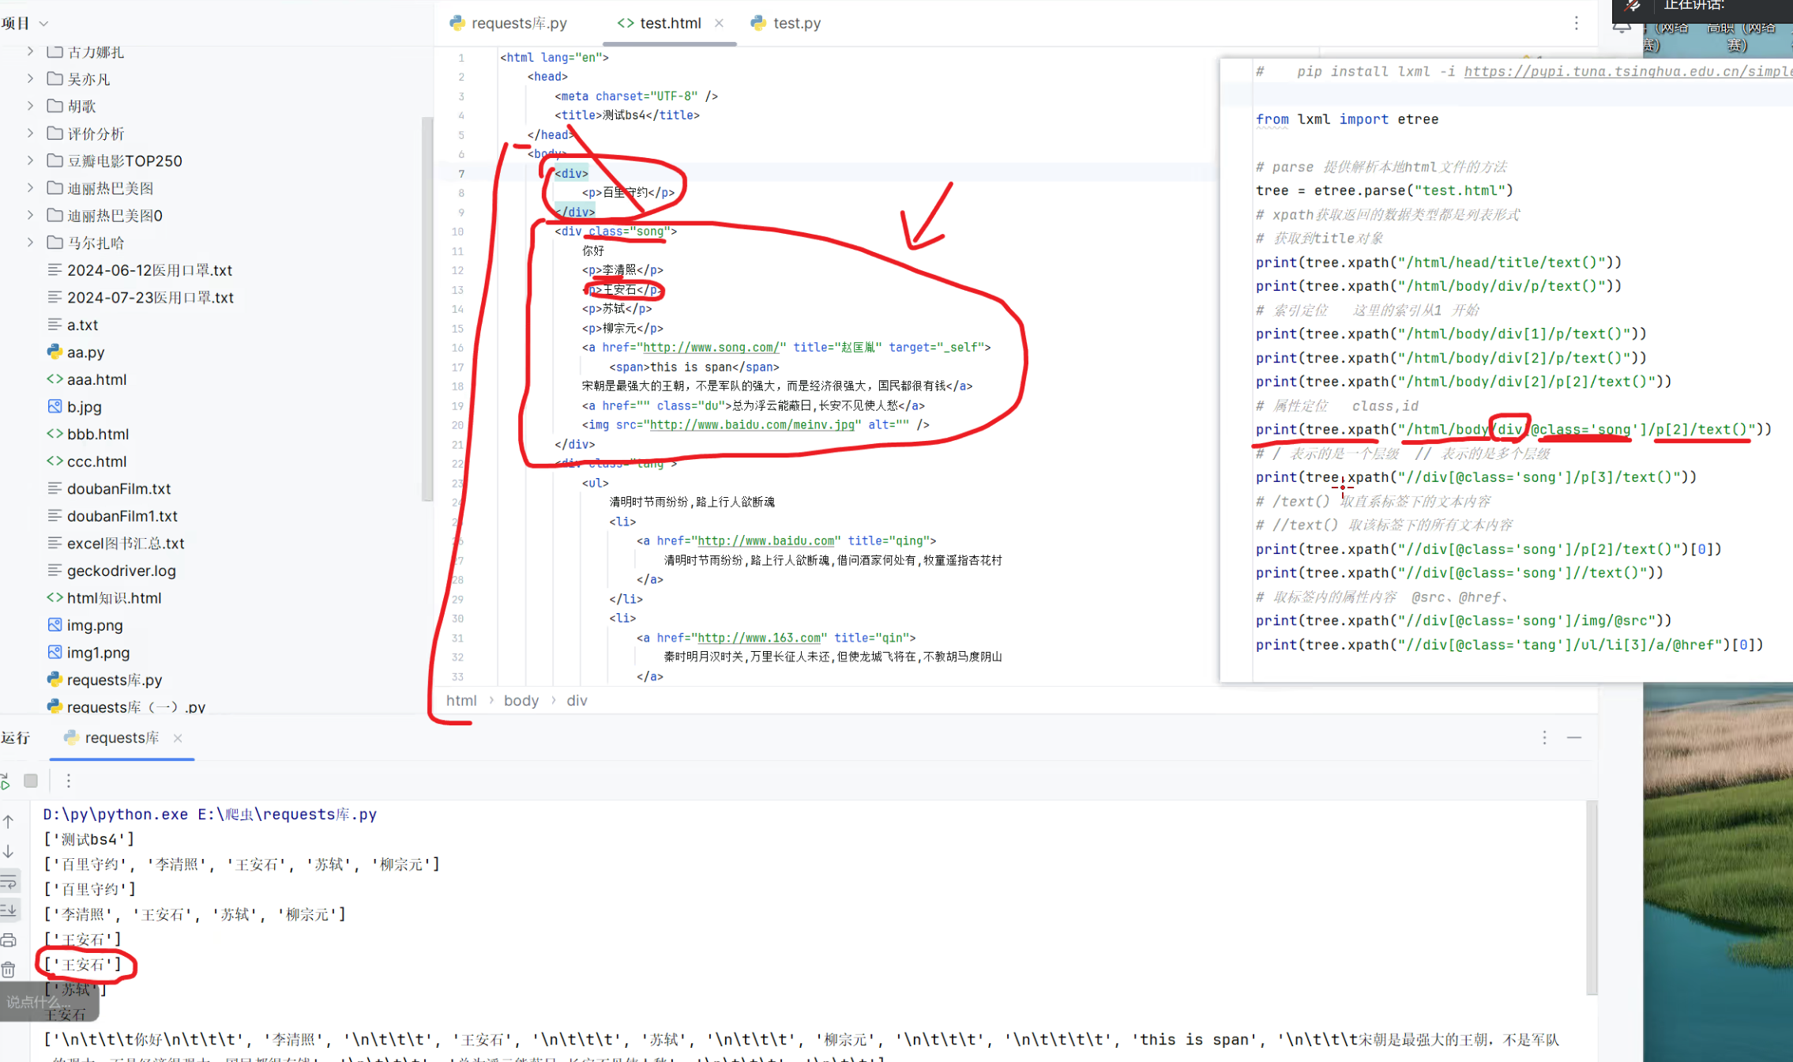The image size is (1793, 1062).
Task: Expand the 胡歌 folder in tree
Action: coord(30,106)
